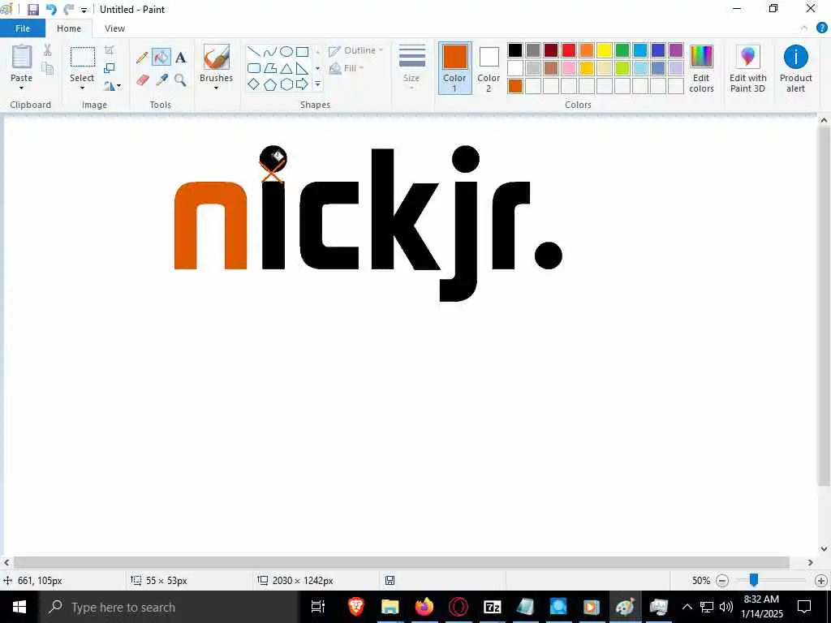Click the taskbar search box
This screenshot has height=623, width=831.
169,607
